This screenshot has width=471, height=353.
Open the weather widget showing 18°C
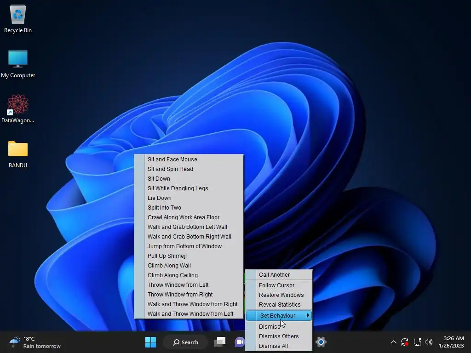point(35,342)
